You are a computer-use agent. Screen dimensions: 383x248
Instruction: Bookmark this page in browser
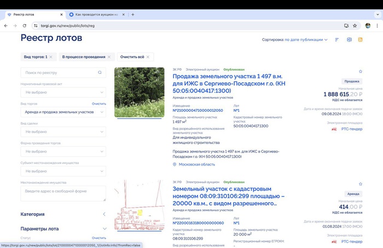[355, 26]
